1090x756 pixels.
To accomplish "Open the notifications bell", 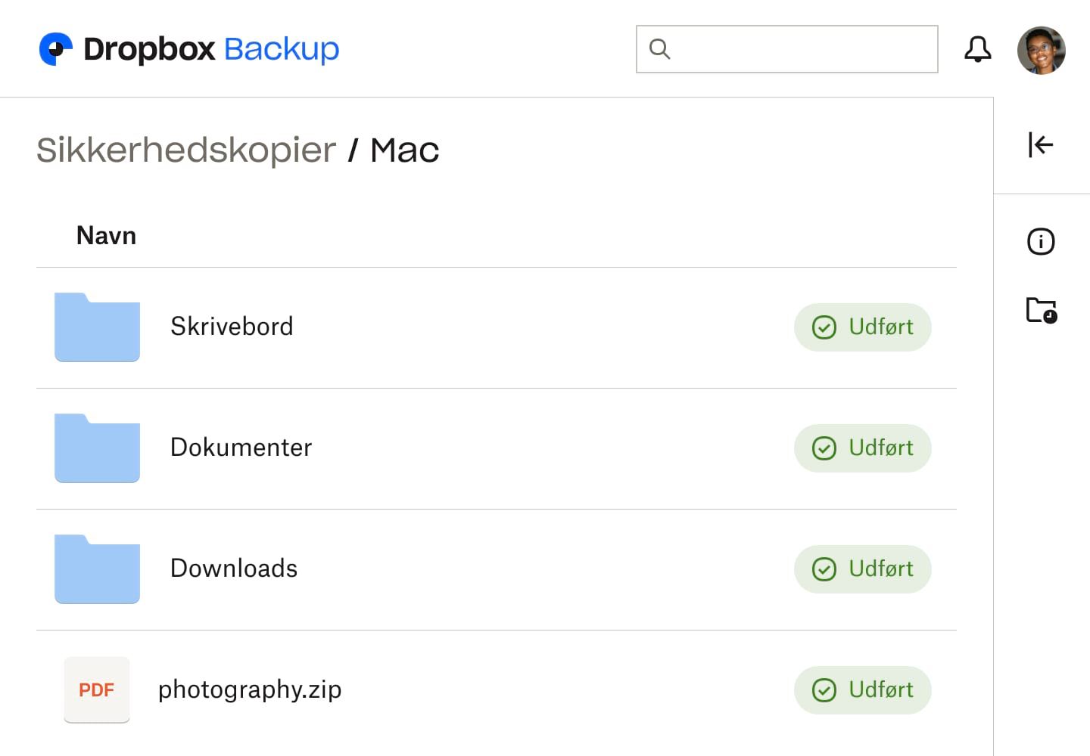I will click(x=977, y=49).
